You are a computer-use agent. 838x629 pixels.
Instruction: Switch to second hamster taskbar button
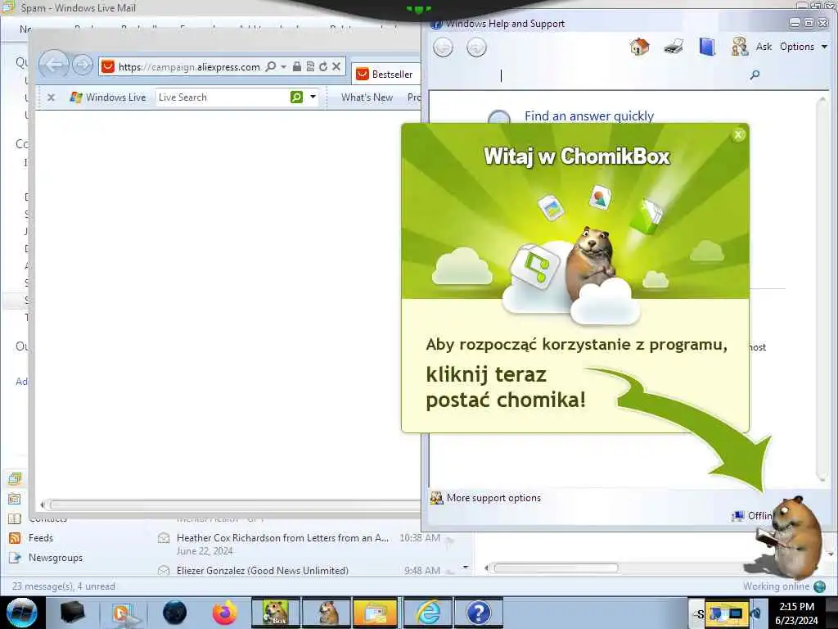point(326,613)
